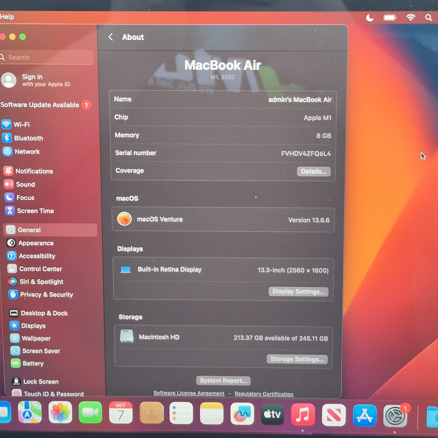Open Spotlight search in menu bar
This screenshot has width=438, height=438.
(x=429, y=18)
